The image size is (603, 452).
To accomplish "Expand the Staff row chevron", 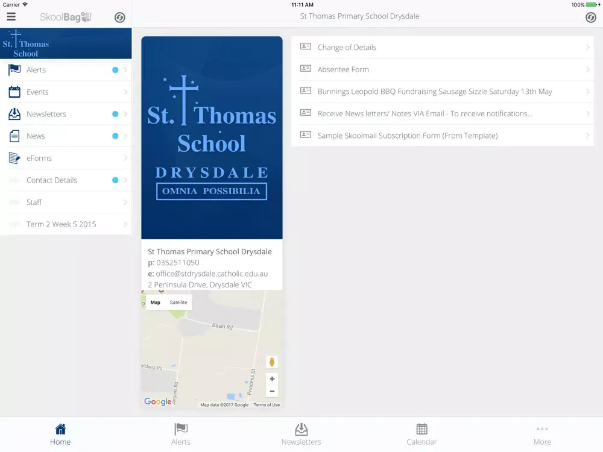I will [125, 202].
